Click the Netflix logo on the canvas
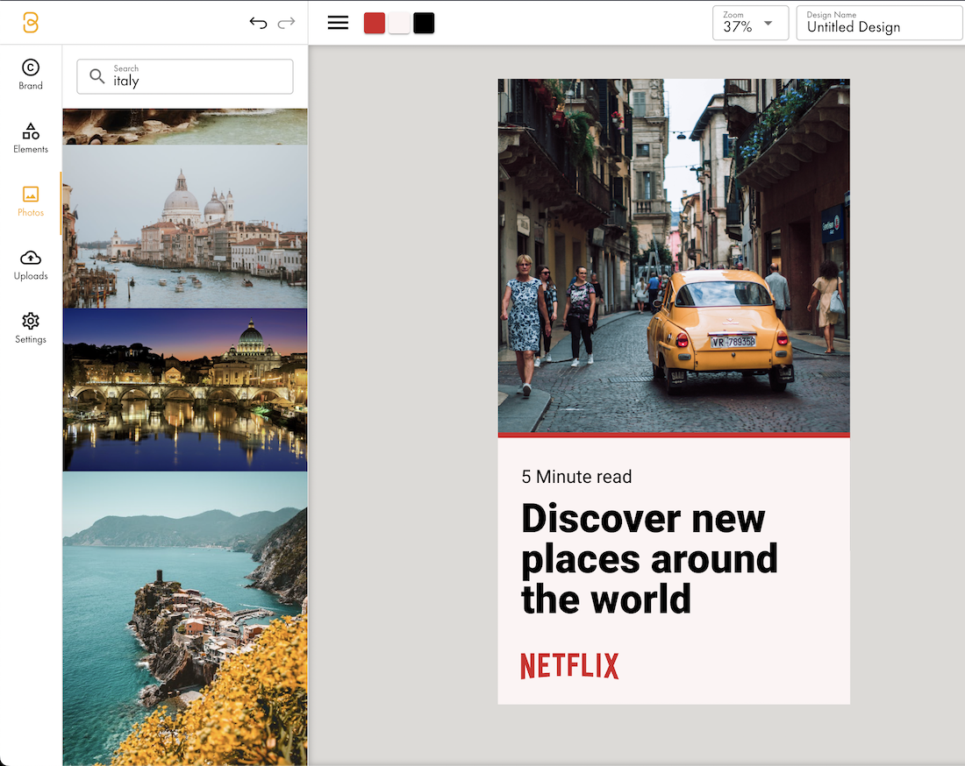The image size is (965, 766). click(569, 666)
